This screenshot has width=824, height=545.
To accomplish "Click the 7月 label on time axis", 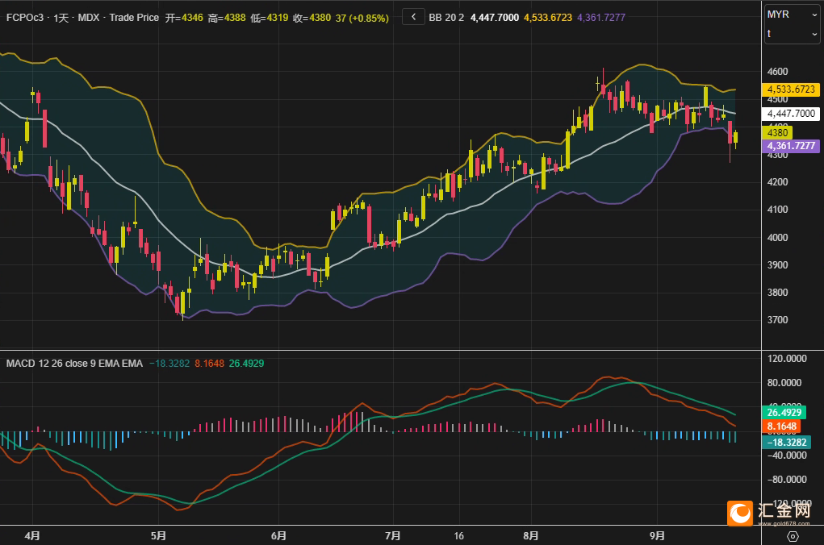I will click(x=392, y=535).
